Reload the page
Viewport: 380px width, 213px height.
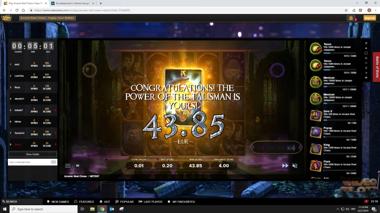coord(17,10)
